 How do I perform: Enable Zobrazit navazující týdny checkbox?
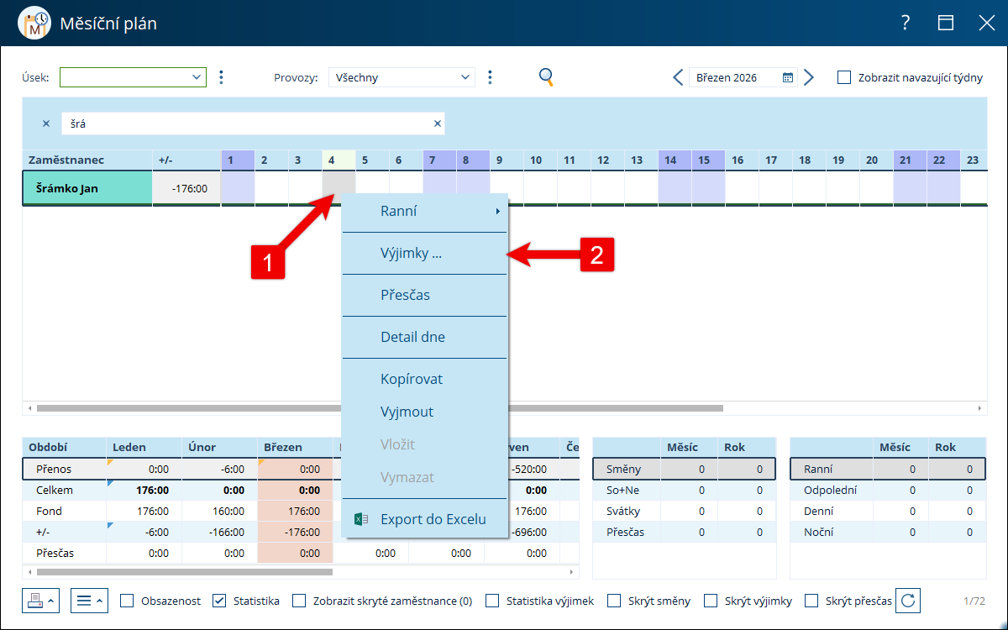pyautogui.click(x=844, y=77)
